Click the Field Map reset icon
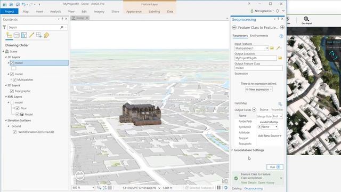The image size is (341, 192). click(x=280, y=104)
